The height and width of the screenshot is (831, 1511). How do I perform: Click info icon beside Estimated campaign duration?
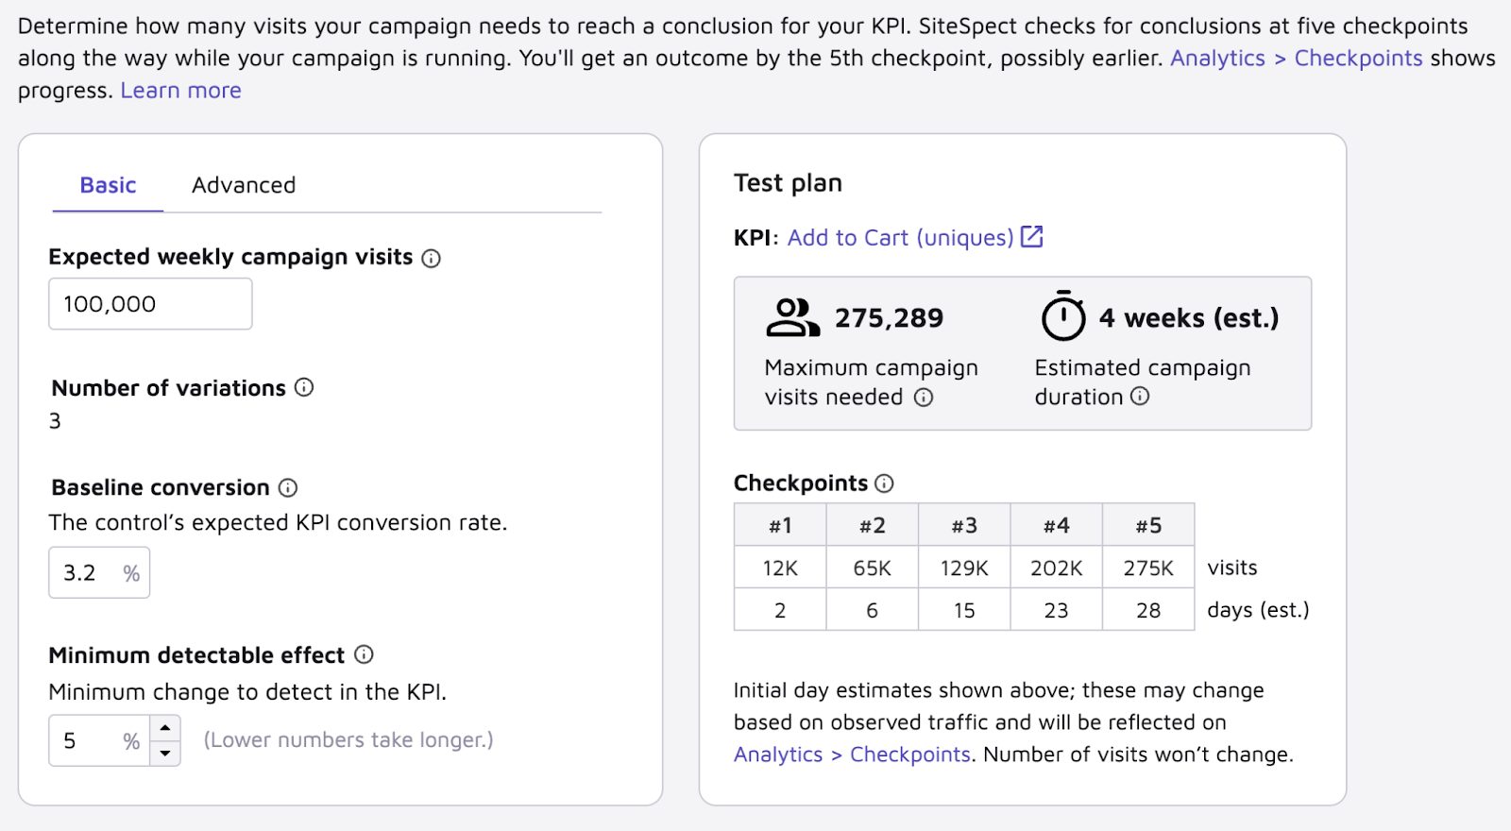coord(1140,397)
